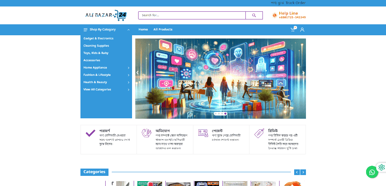Click the Categories section heading
Screen dimensions: 386x186
coord(95,172)
